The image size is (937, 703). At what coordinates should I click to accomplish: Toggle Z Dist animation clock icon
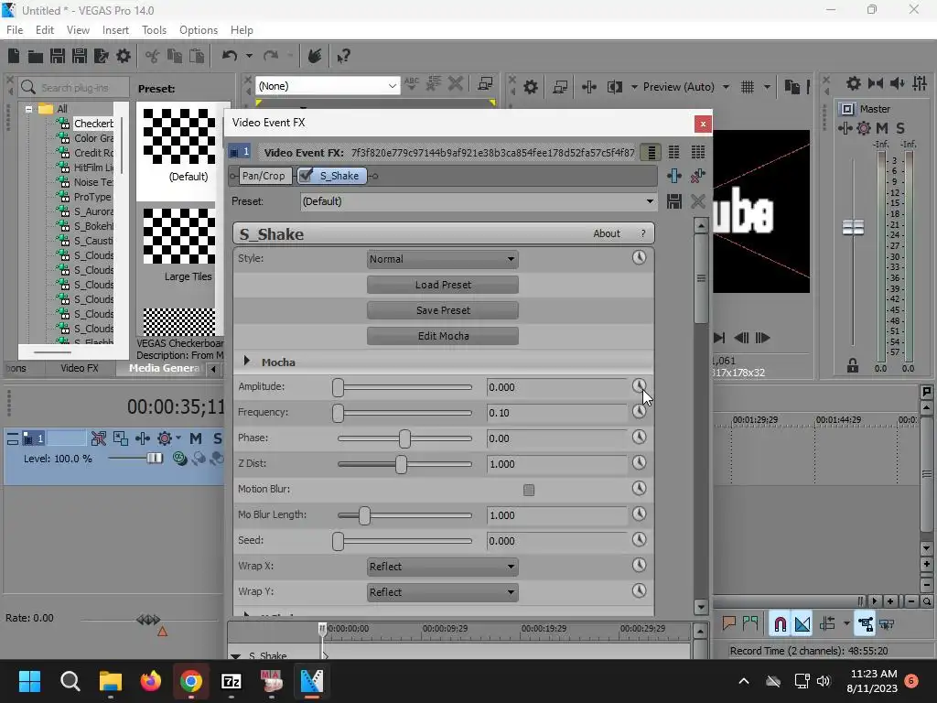(x=639, y=462)
